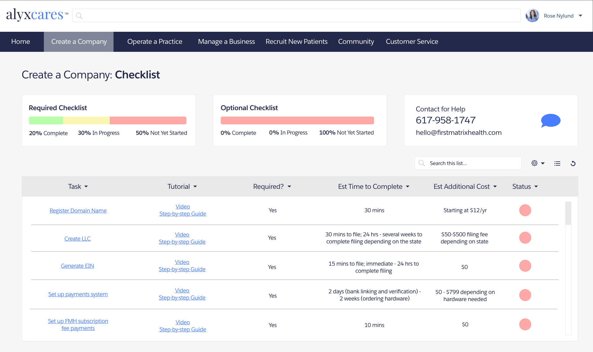Screen dimensions: 593x352
Task: Toggle the status indicator for Generate EIN
Action: pos(525,266)
